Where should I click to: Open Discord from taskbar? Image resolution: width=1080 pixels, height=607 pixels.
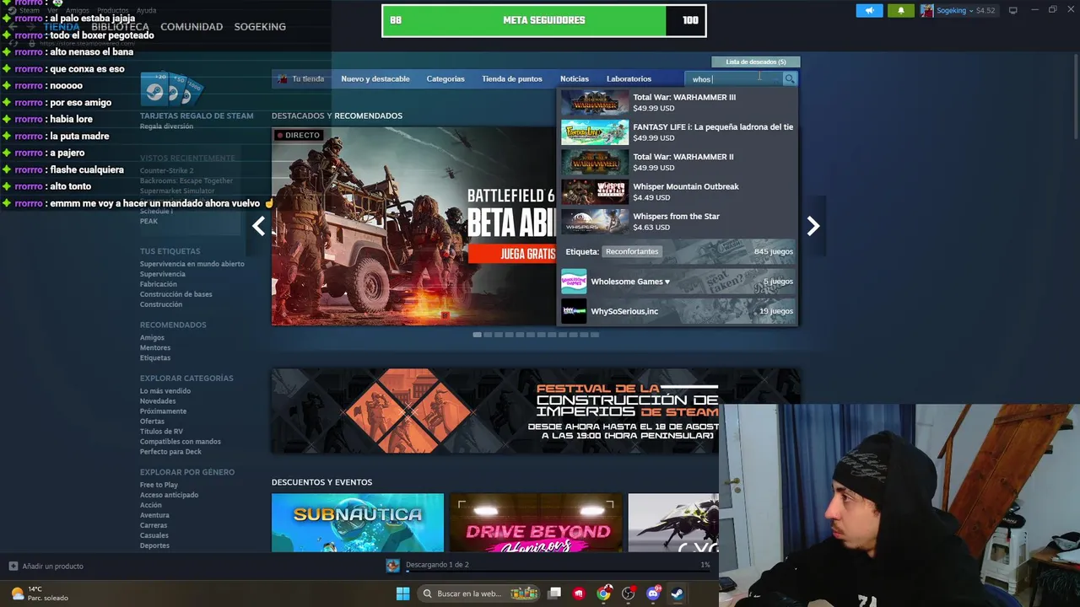[652, 594]
